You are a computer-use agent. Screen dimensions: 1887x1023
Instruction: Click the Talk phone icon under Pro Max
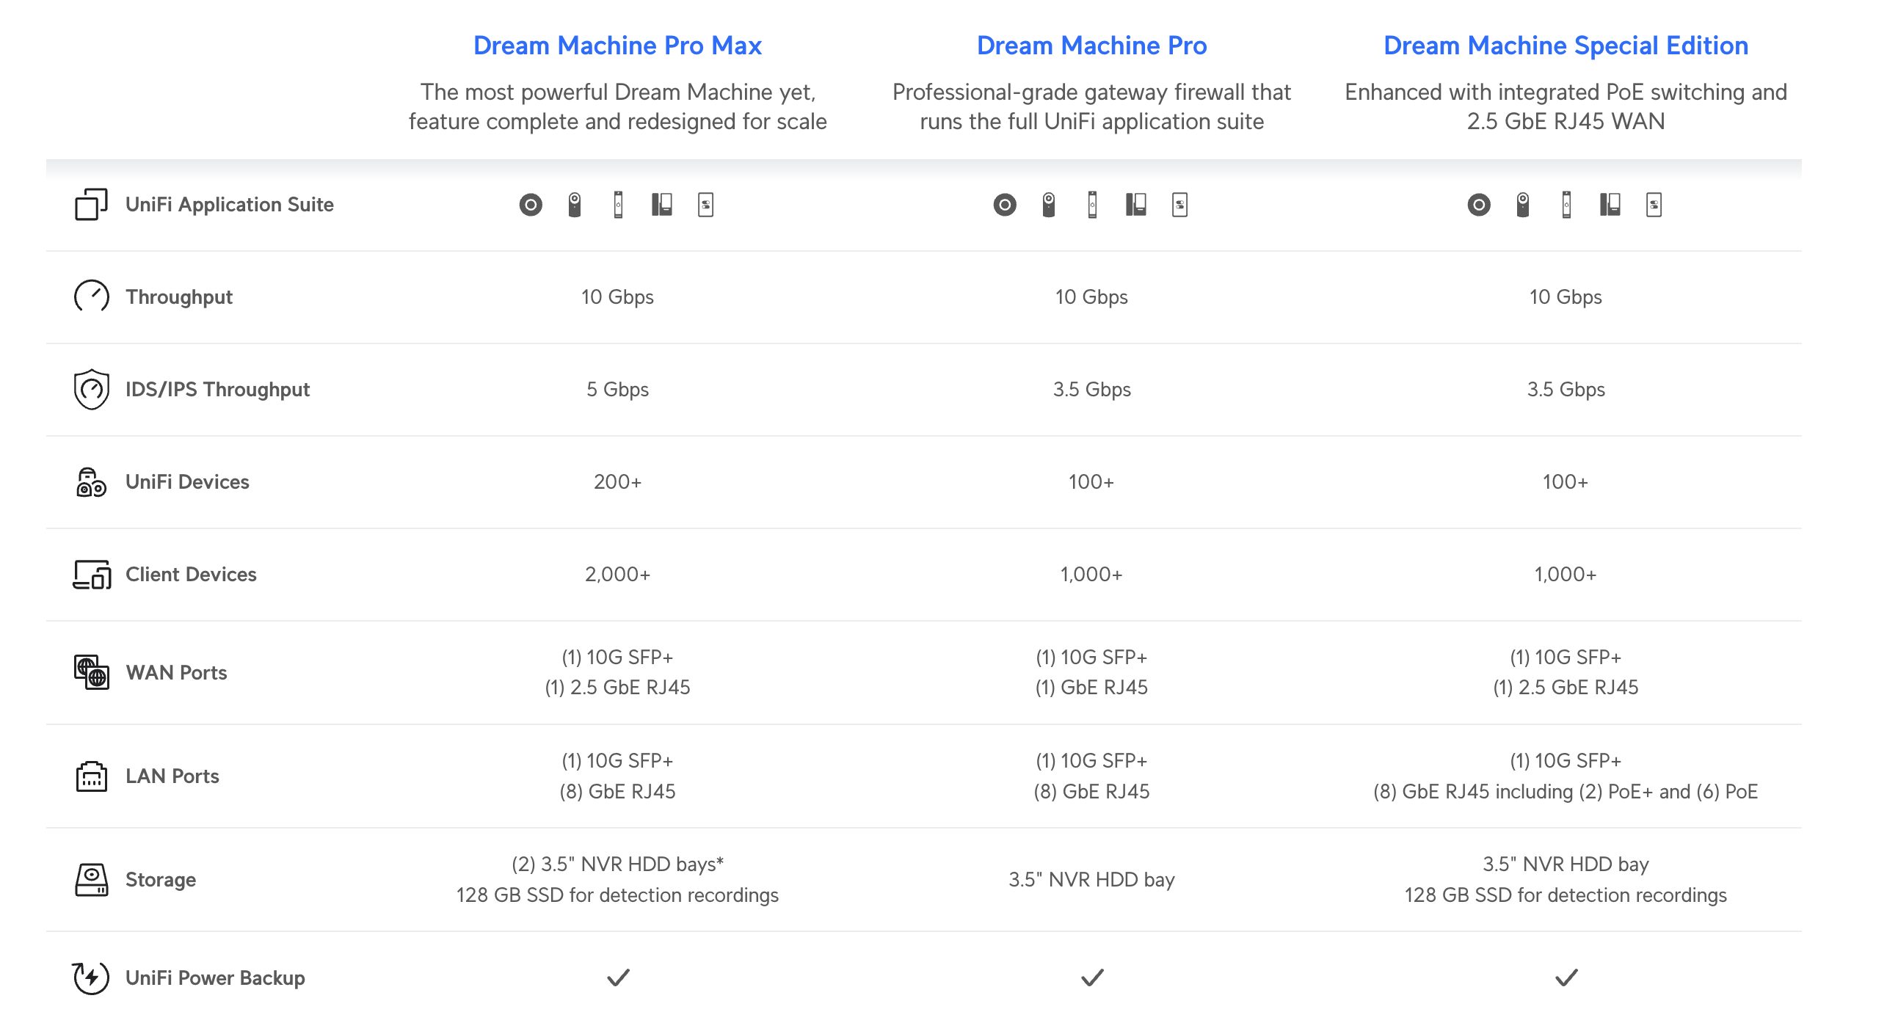[661, 205]
